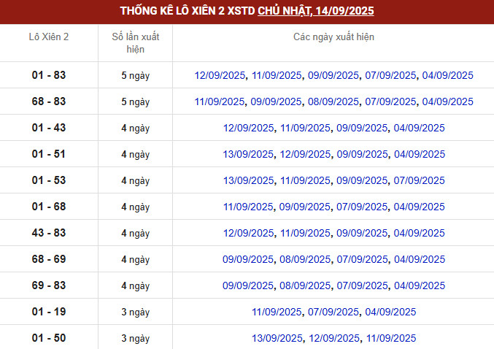
Task: Click 04/09/2025 in the 68 - 83 row
Action: (448, 101)
